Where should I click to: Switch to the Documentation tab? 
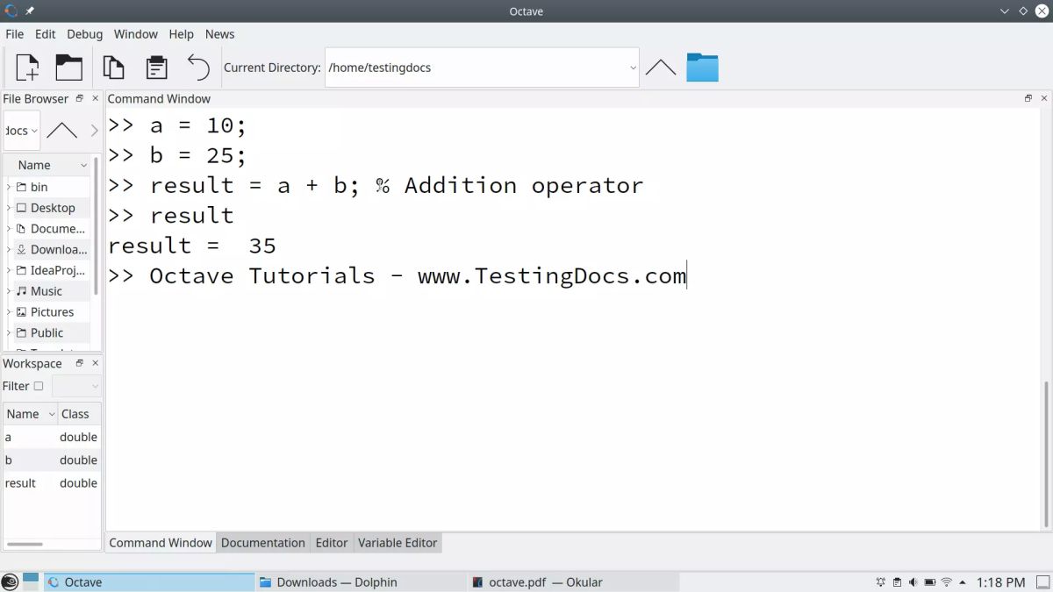263,543
